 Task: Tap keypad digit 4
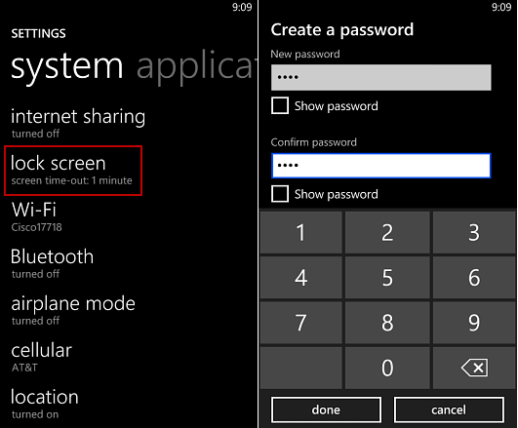coord(301,278)
